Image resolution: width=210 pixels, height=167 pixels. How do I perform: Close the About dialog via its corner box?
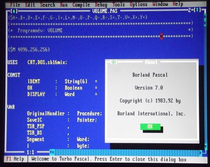[114, 62]
